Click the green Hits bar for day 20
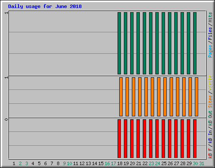Image resolution: width=215 pixels, height=168 pixels. 132,43
